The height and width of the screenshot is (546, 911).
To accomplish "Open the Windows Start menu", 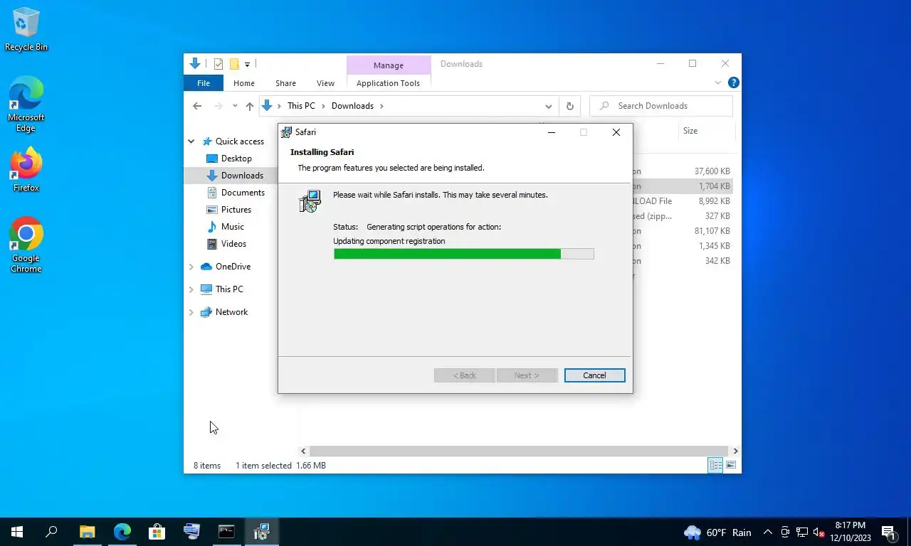I will pos(17,532).
